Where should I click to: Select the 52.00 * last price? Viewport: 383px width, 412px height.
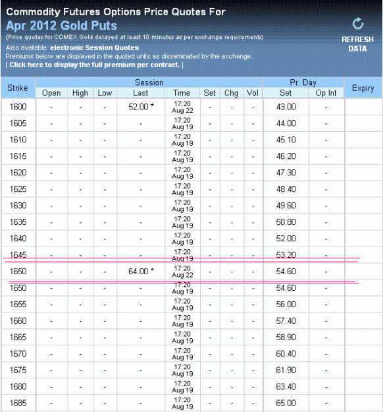coord(141,107)
